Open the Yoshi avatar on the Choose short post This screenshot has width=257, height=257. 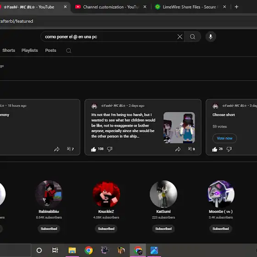(215, 106)
